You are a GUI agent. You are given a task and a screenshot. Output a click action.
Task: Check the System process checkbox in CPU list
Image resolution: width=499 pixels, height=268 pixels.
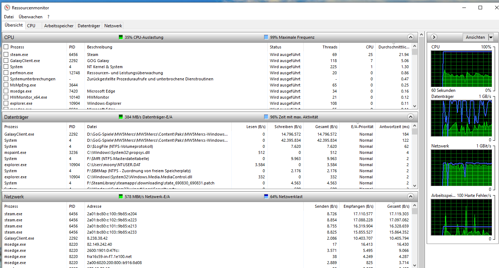coord(6,67)
